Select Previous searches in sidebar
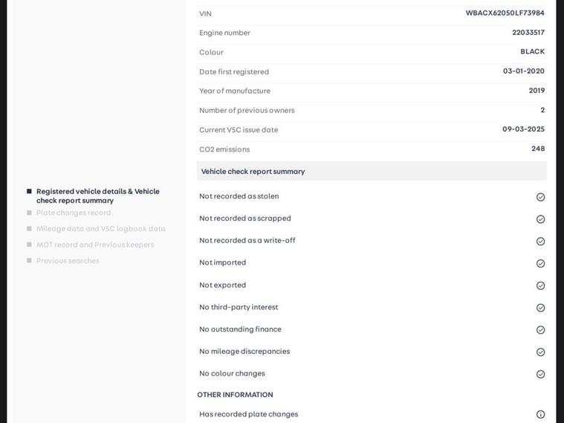This screenshot has height=423, width=564. click(68, 261)
